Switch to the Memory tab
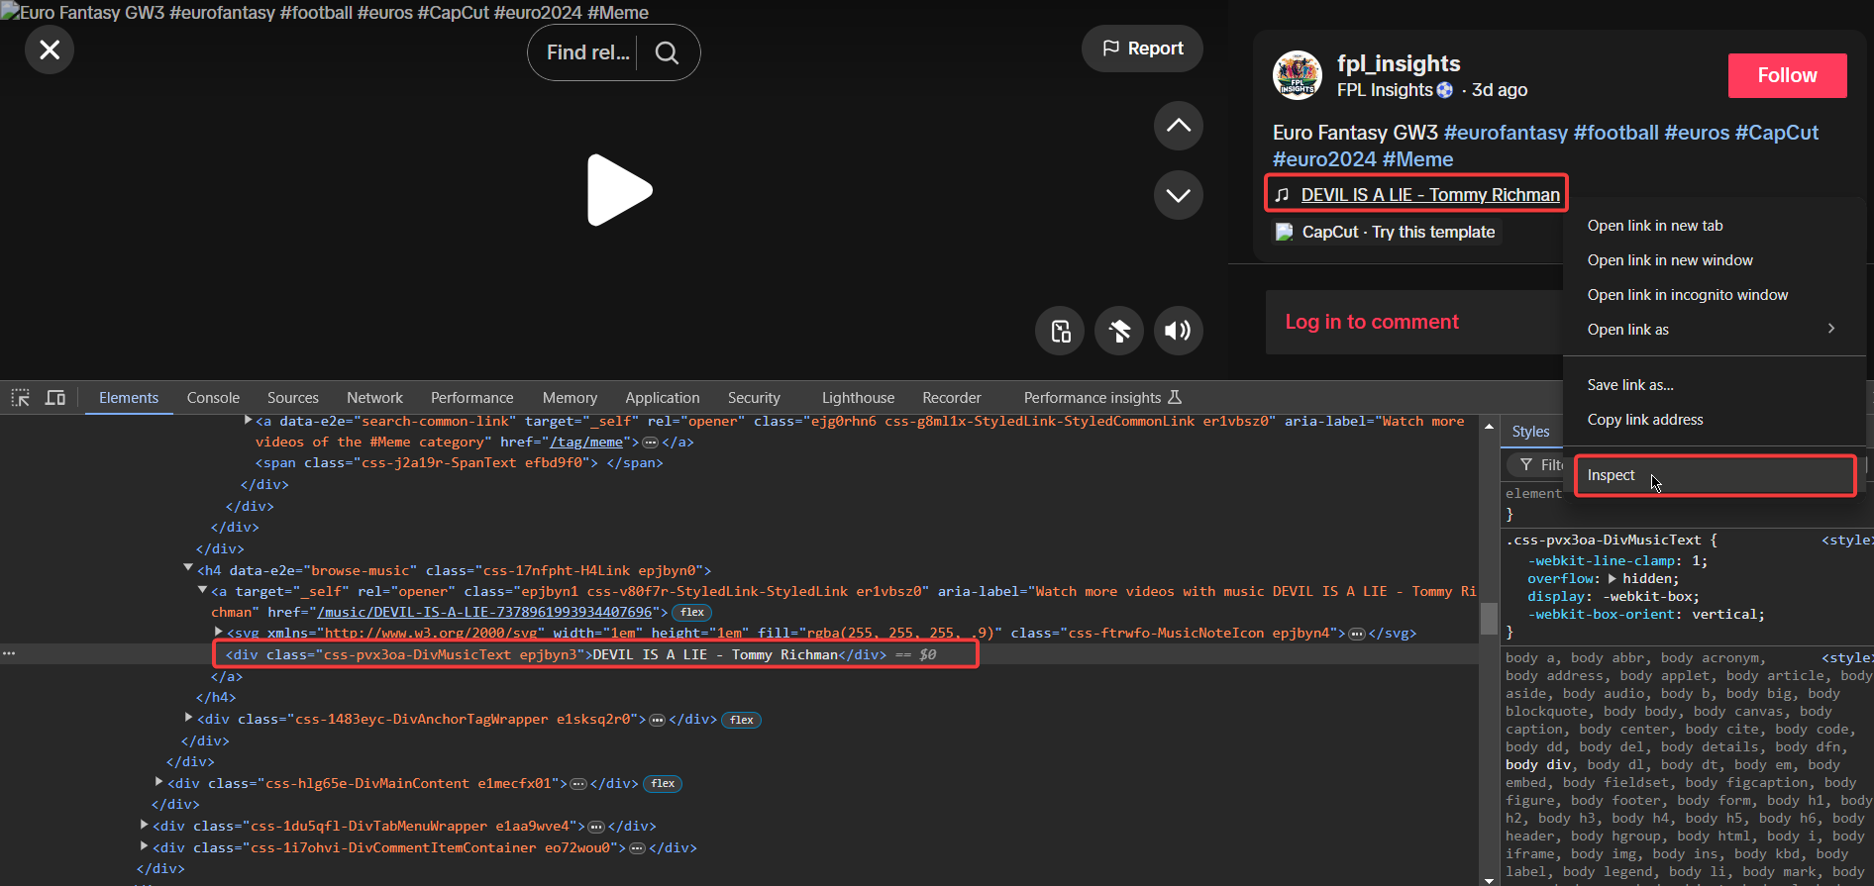 [x=570, y=398]
